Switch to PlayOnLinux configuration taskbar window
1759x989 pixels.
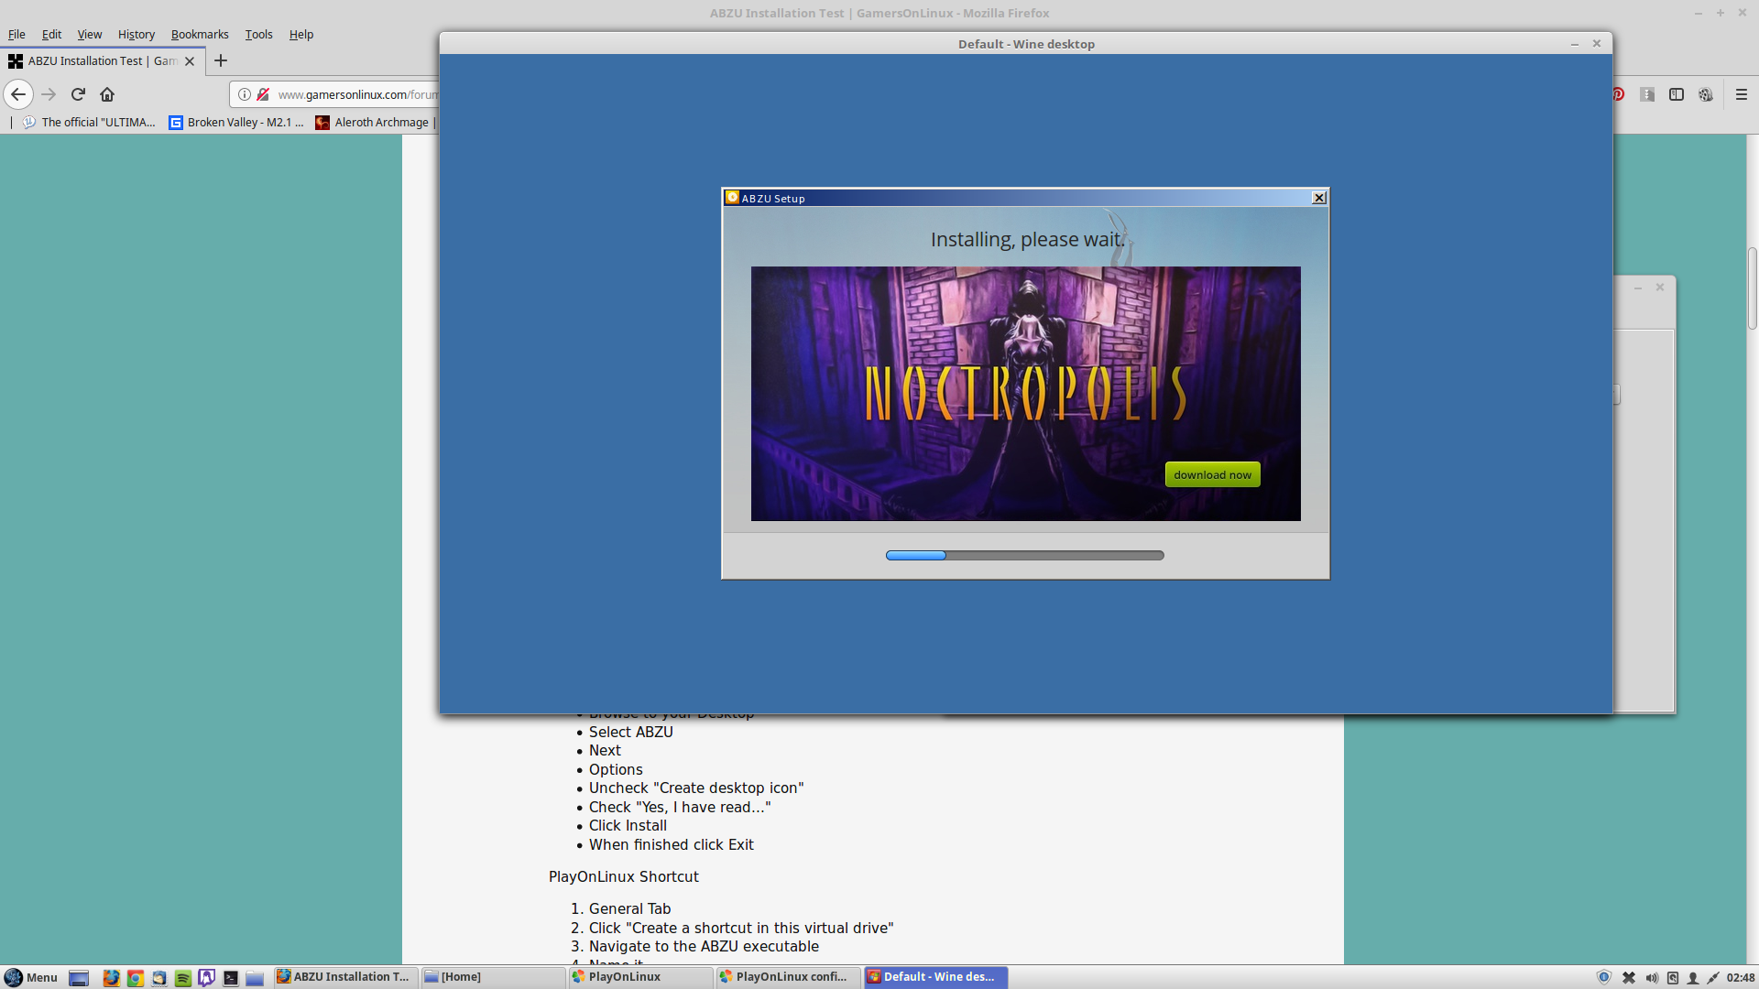tap(788, 977)
